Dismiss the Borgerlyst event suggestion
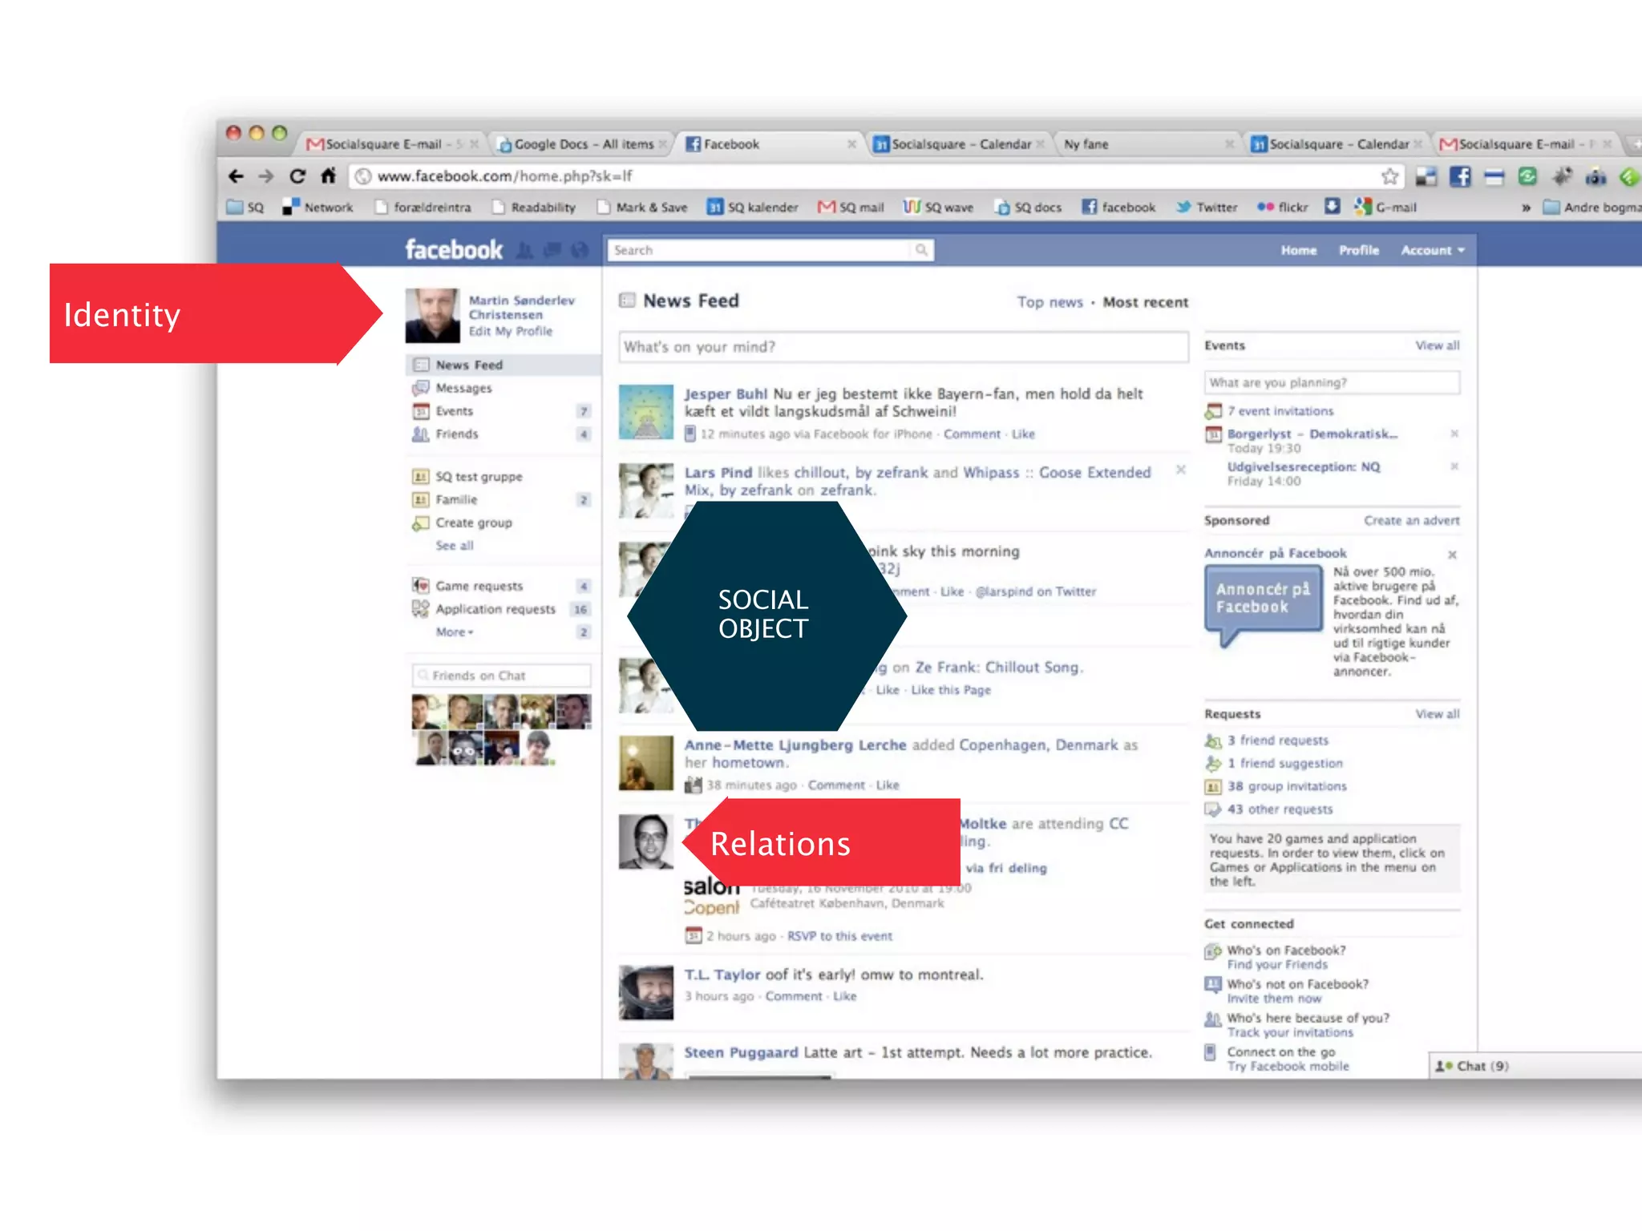Image resolution: width=1642 pixels, height=1231 pixels. click(1454, 434)
